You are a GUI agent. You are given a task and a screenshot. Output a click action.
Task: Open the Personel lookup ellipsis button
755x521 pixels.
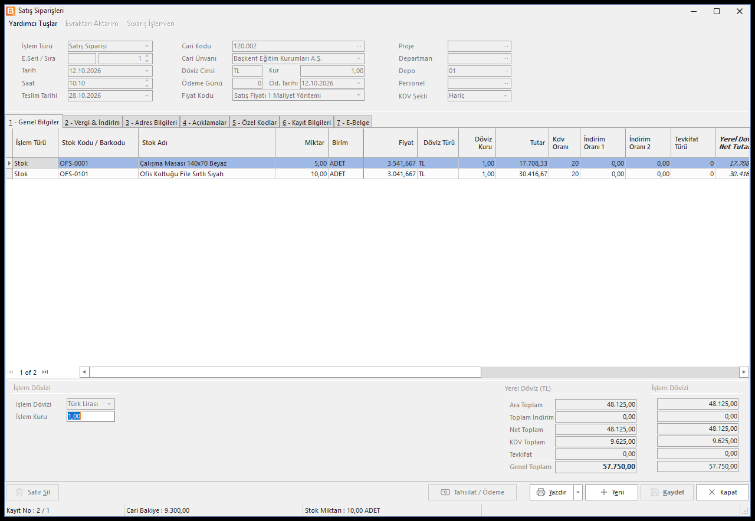click(x=505, y=83)
